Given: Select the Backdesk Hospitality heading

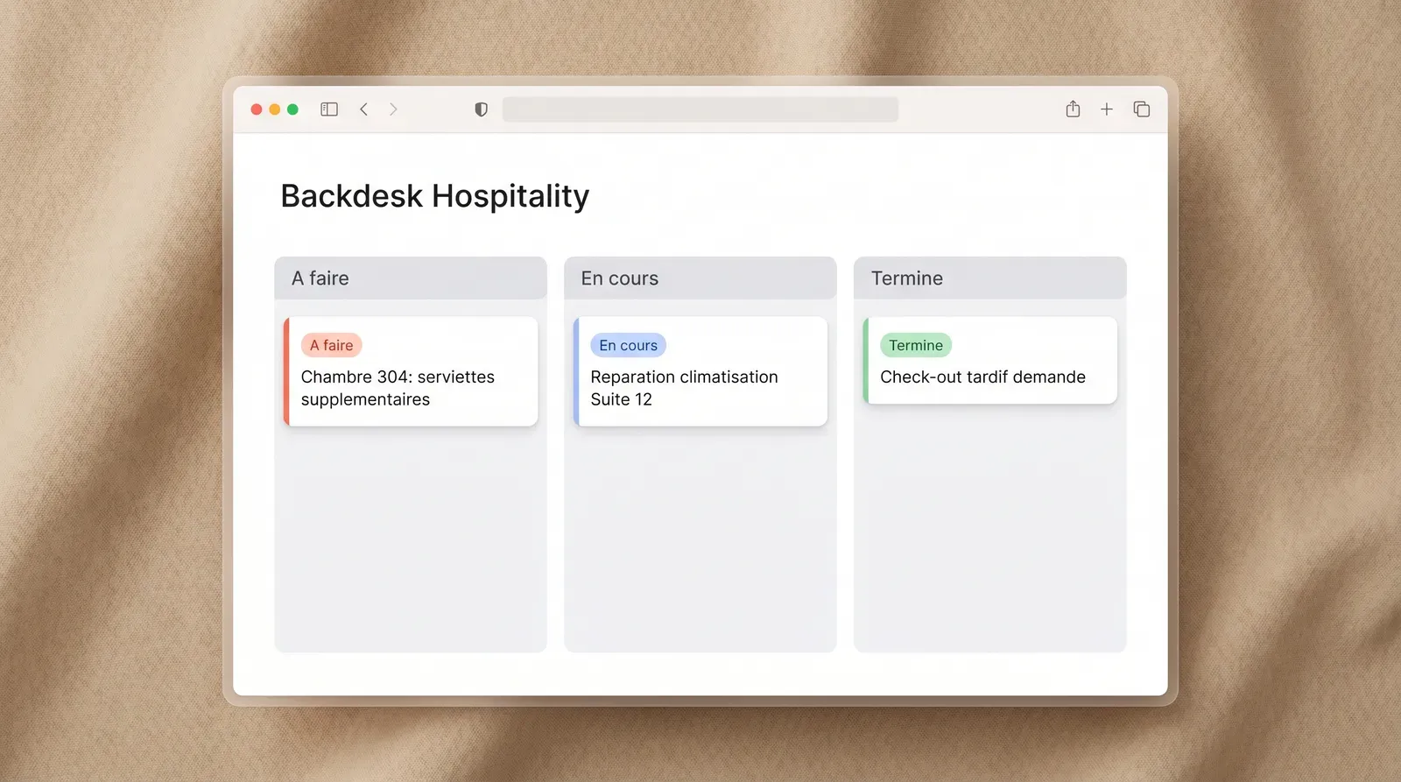Looking at the screenshot, I should (x=435, y=196).
